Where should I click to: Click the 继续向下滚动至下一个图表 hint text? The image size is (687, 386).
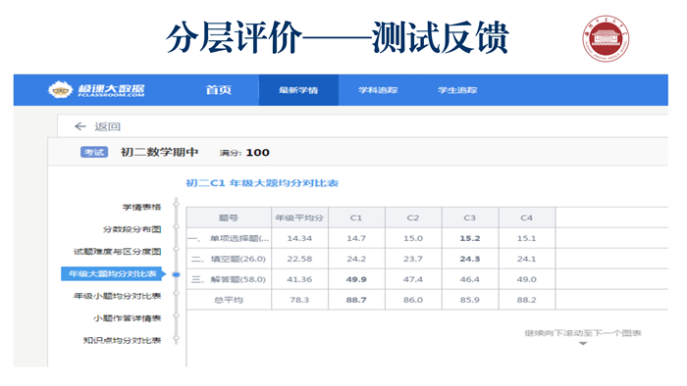[x=583, y=333]
